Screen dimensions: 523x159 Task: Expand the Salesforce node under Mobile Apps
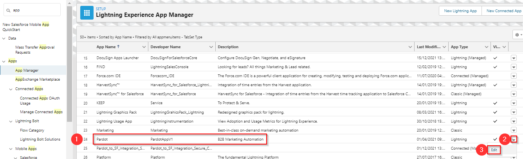(x=16, y=157)
